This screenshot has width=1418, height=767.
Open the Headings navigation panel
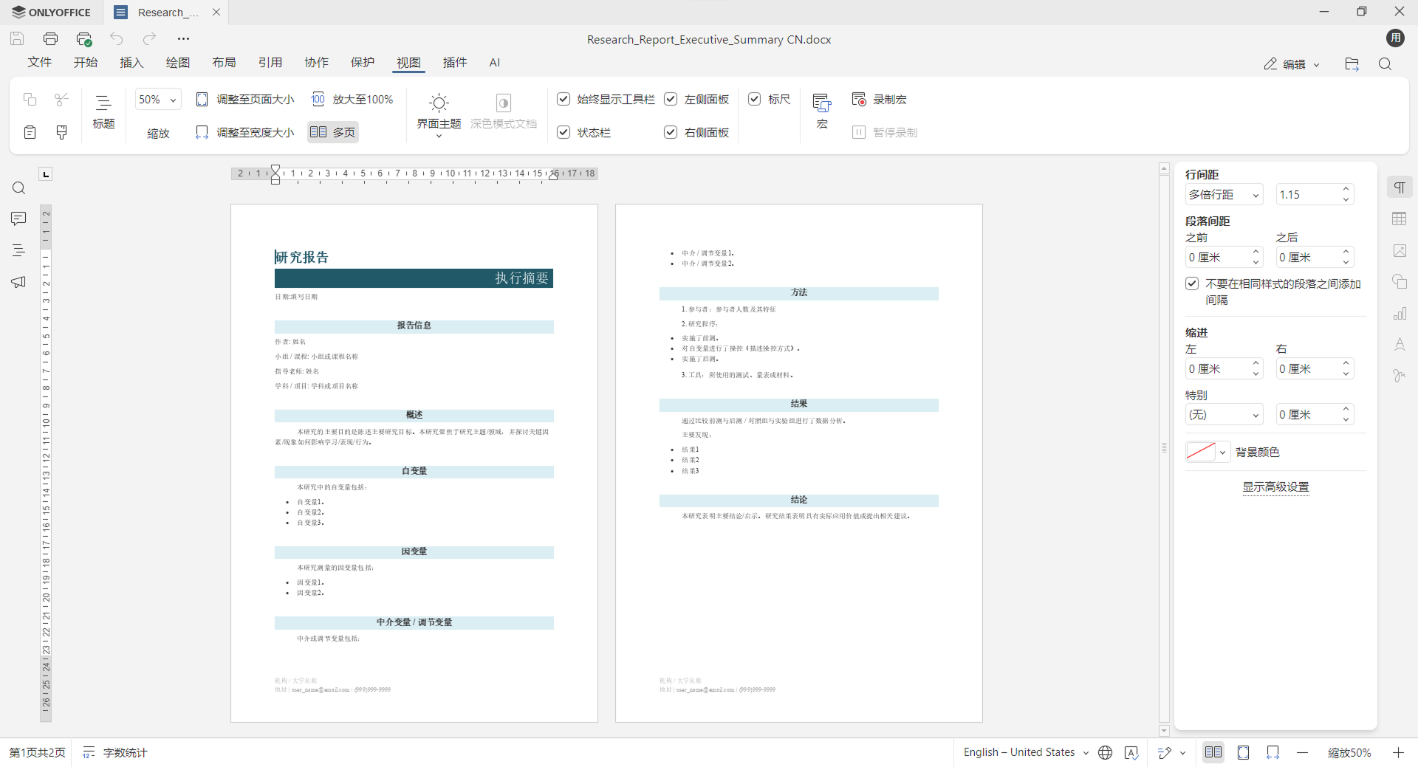(x=18, y=250)
